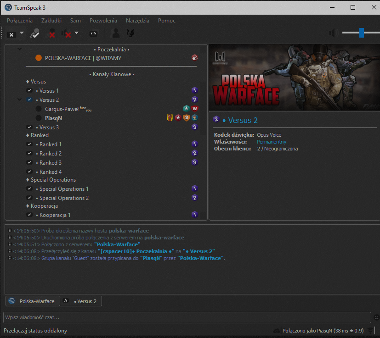380x338 pixels.
Task: Click the coat-of-arms badge on PiasqN's row
Action: (x=170, y=118)
